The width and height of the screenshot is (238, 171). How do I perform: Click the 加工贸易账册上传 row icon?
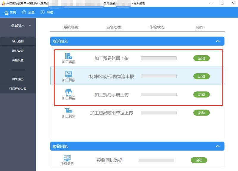69,56
